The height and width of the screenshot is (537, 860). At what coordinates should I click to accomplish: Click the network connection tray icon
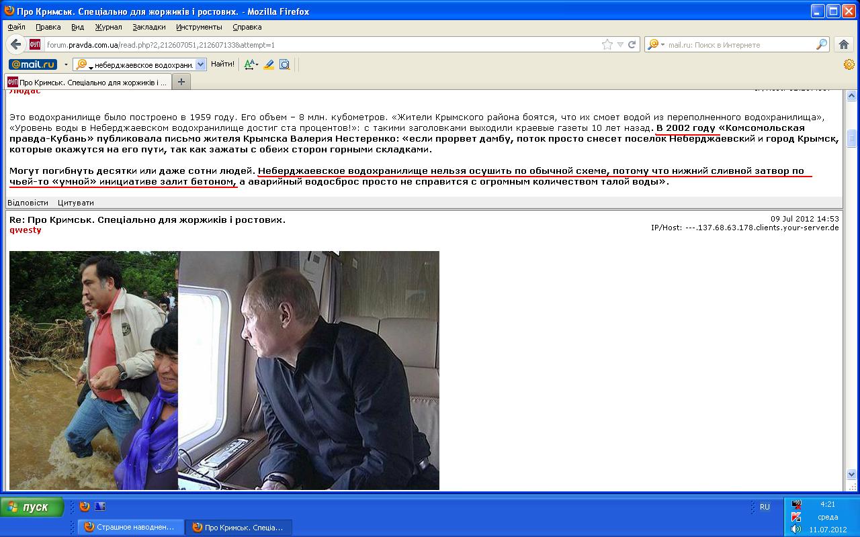coord(796,504)
